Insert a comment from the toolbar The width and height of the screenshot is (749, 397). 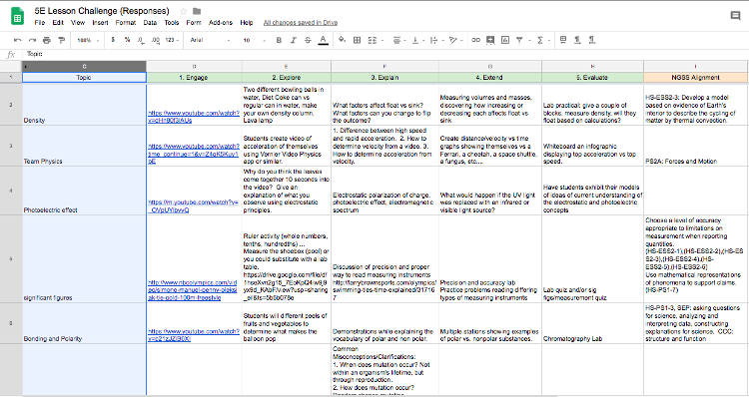490,41
